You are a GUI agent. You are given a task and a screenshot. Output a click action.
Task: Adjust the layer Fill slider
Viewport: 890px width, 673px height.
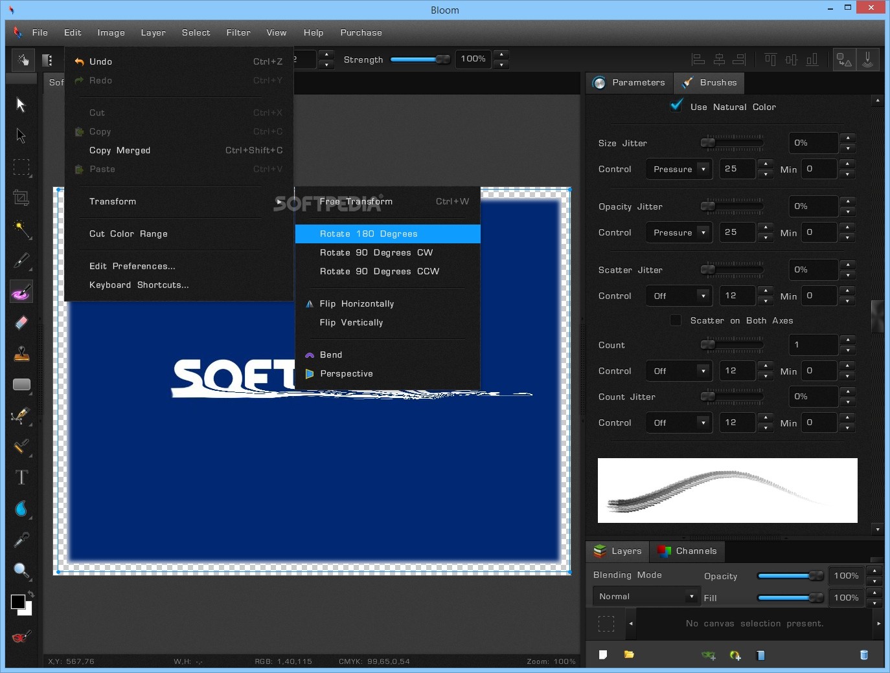pyautogui.click(x=790, y=598)
